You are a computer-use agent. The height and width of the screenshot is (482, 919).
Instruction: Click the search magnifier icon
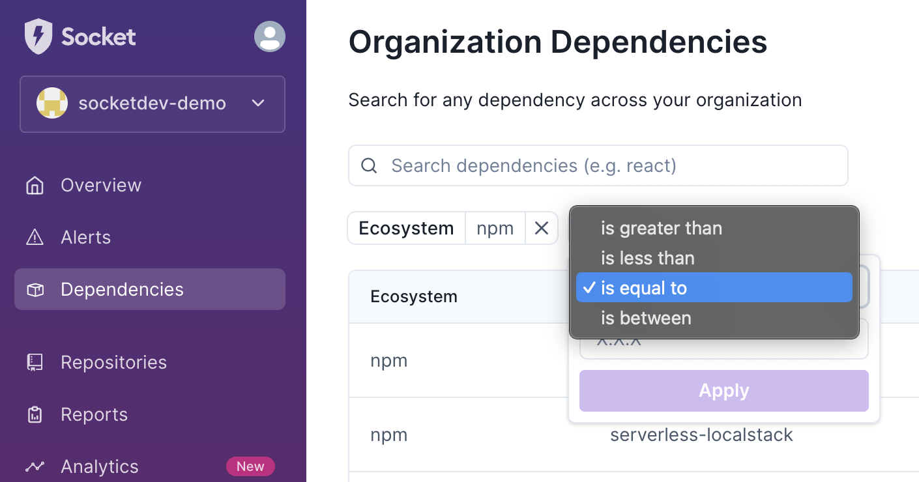pyautogui.click(x=369, y=165)
